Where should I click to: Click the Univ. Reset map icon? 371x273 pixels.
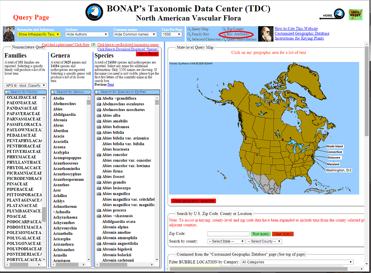click(x=355, y=14)
